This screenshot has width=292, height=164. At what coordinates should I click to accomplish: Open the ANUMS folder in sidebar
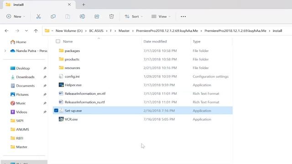(x=20, y=129)
